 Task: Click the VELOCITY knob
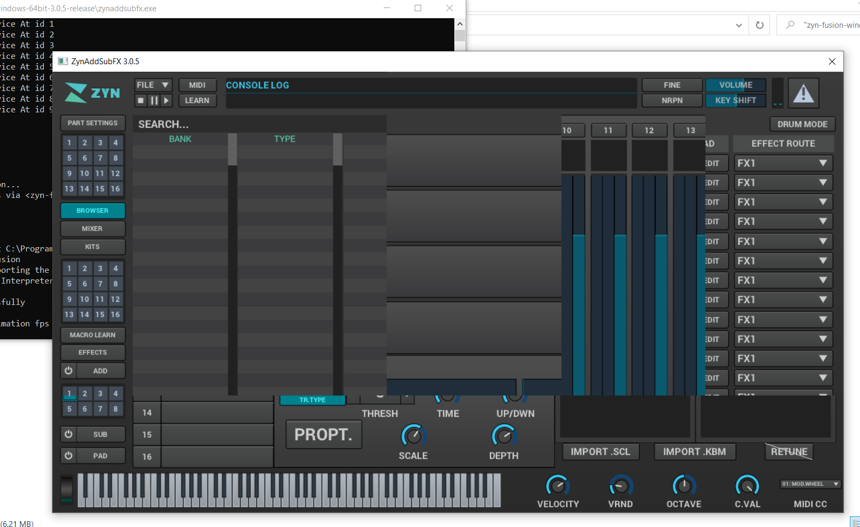pos(558,486)
